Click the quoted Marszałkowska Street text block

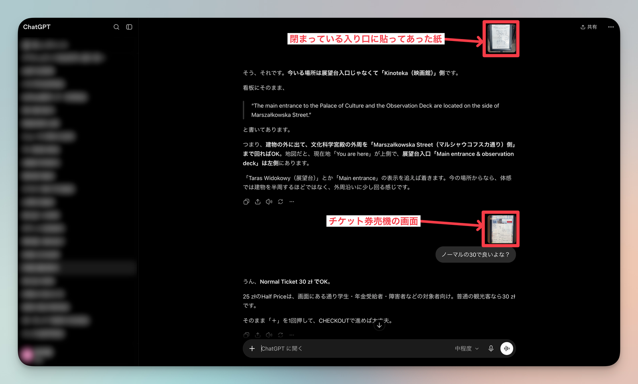[375, 110]
